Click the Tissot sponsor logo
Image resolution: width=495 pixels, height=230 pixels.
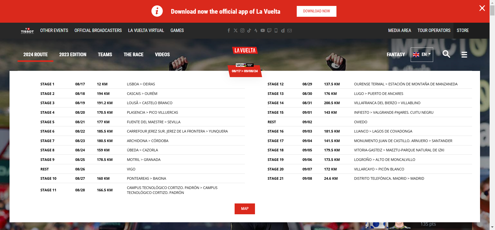click(x=27, y=31)
